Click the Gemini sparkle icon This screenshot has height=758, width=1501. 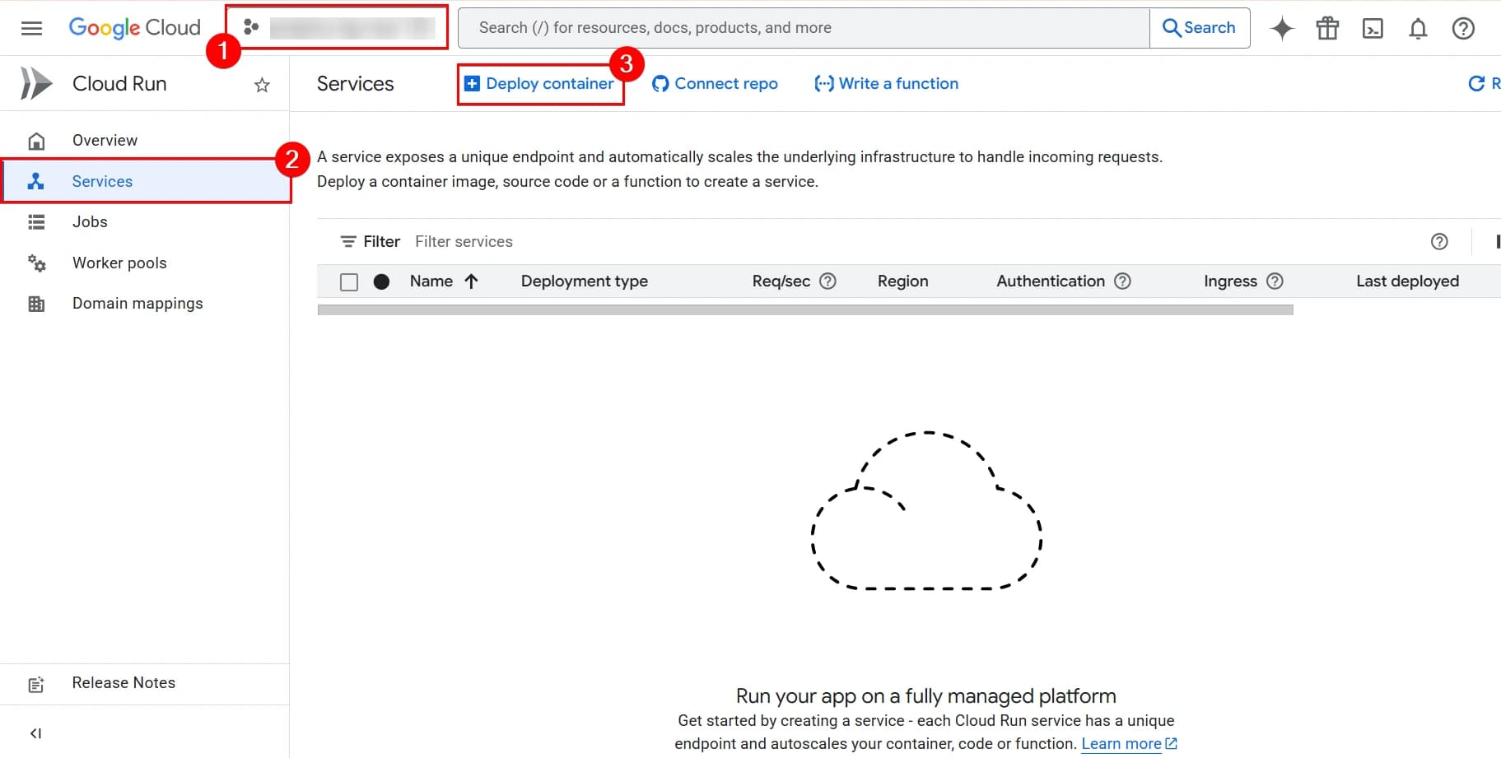1282,29
